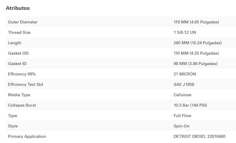Click the 21 MICRÓN value
This screenshot has height=143, width=236.
pos(185,74)
